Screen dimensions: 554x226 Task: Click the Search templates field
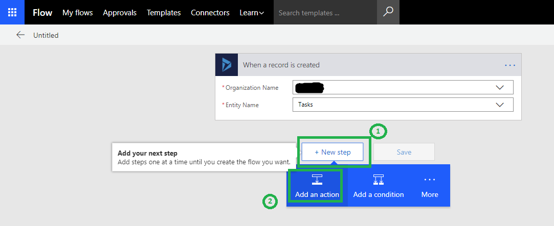click(325, 12)
